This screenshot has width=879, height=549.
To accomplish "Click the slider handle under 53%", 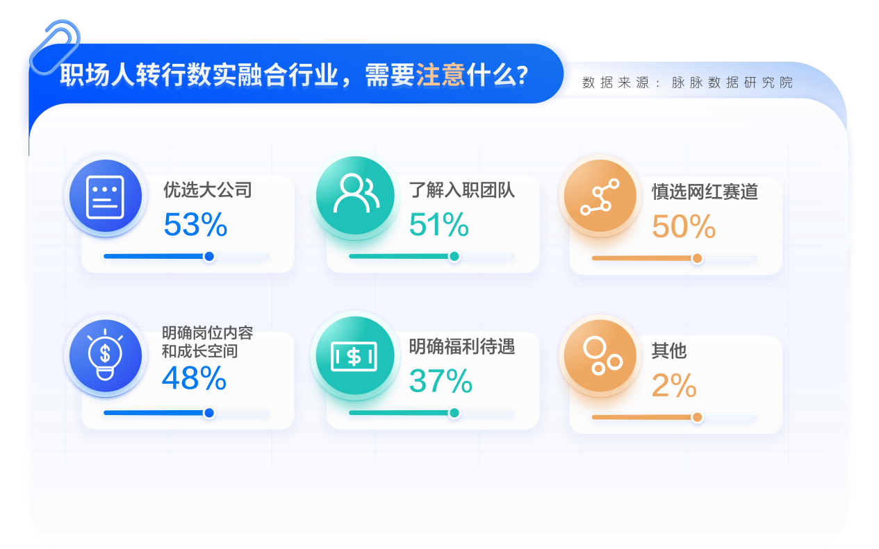I will coord(208,256).
